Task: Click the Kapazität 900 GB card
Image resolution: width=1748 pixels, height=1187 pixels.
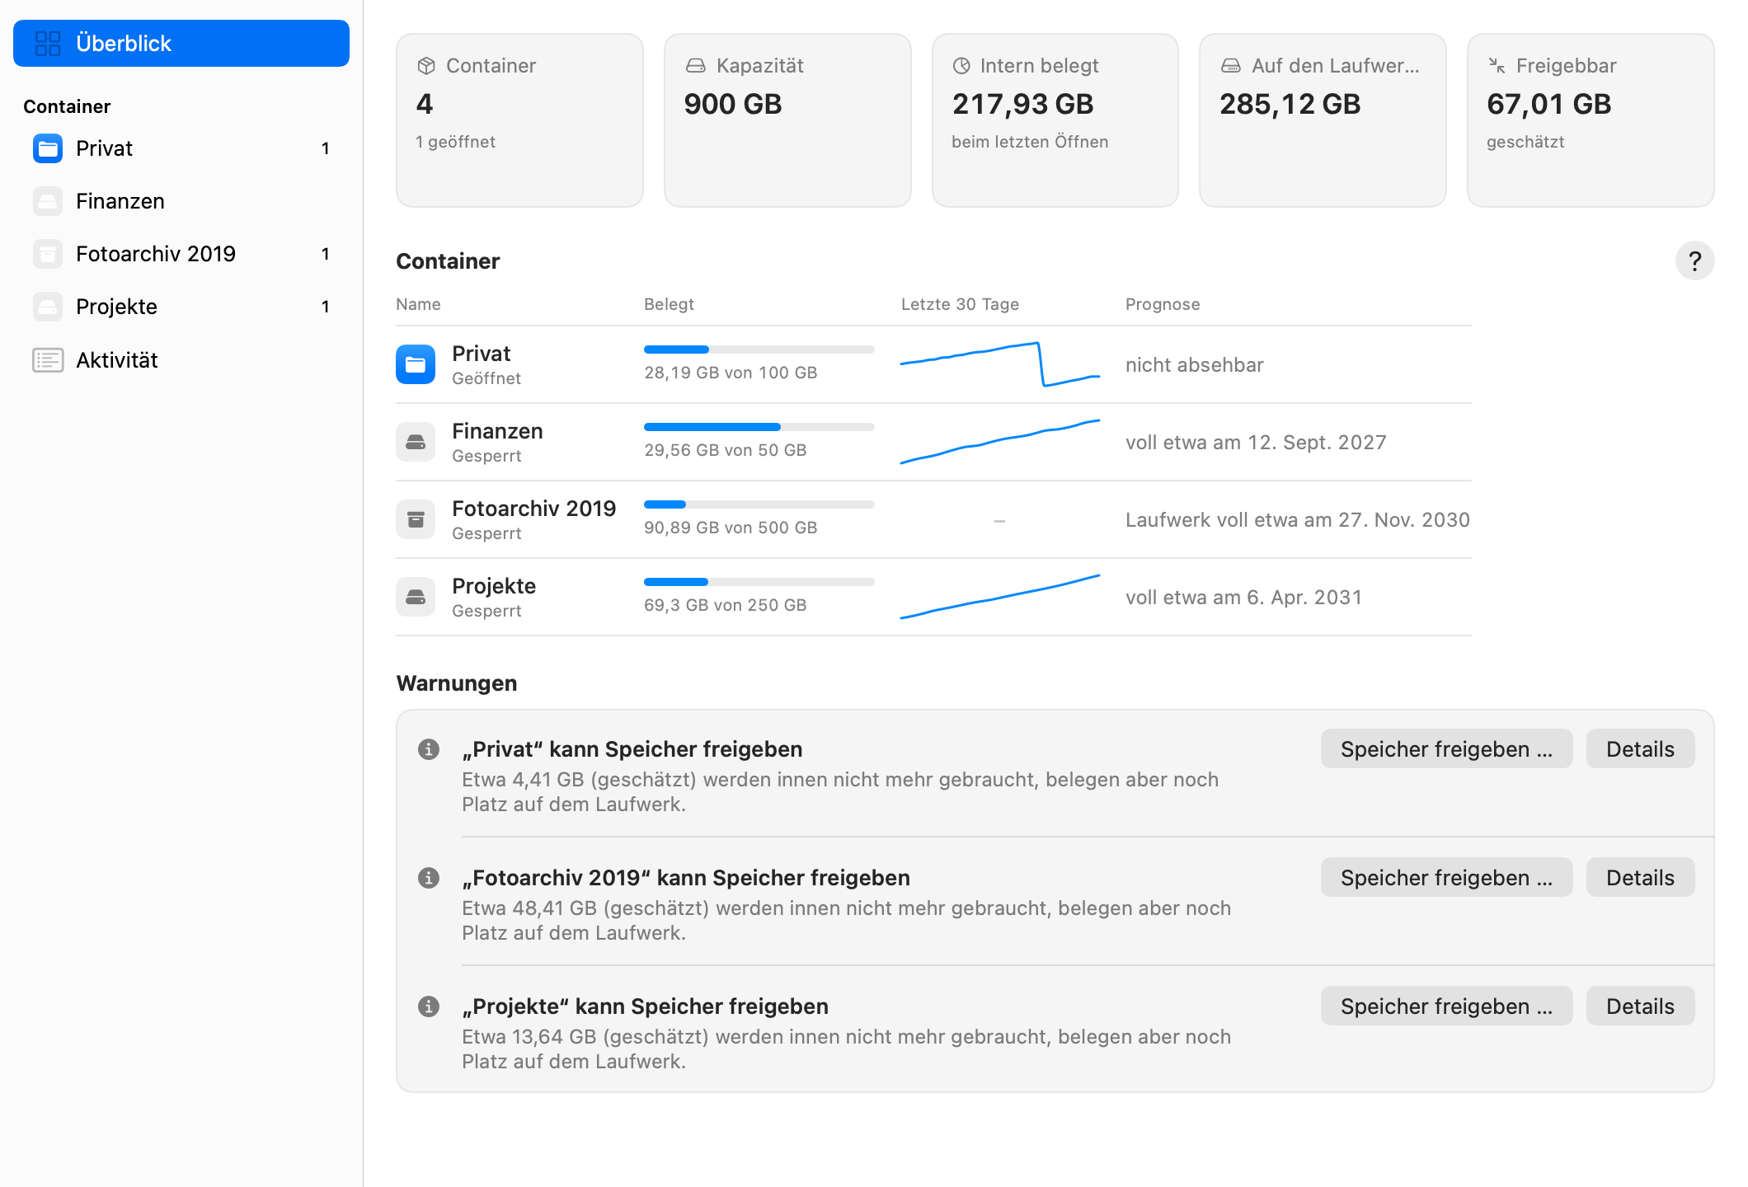Action: (x=787, y=120)
